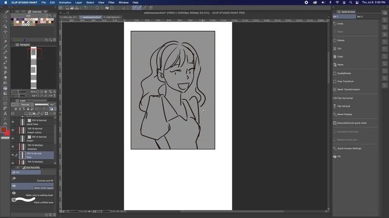This screenshot has height=218, width=389.
Task: Open the color set selector dropdown
Action: click(29, 16)
